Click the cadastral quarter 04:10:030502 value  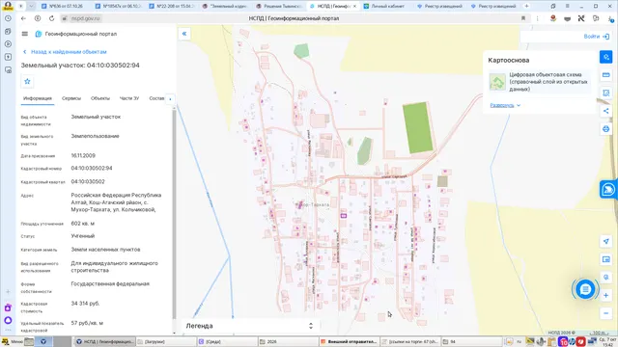click(x=88, y=182)
